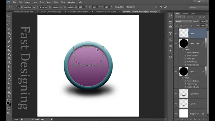Select the Healing Brush tool
Viewport: 215px width, 121px height.
tap(9, 42)
